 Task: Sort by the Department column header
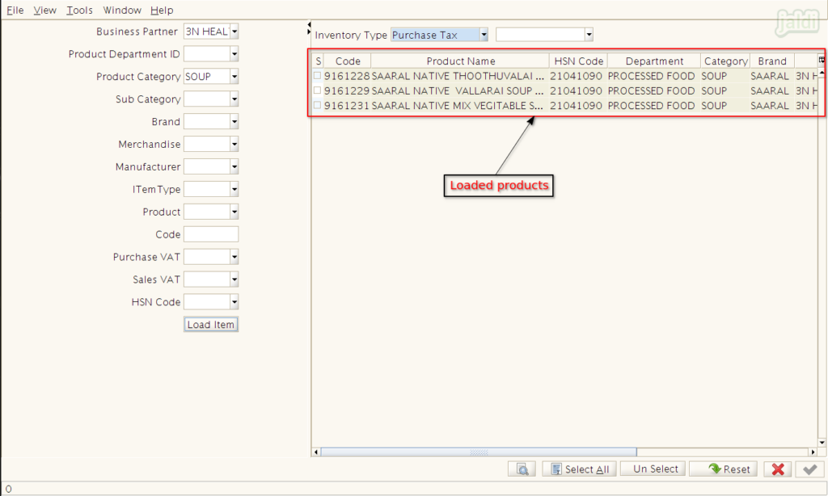pyautogui.click(x=654, y=61)
